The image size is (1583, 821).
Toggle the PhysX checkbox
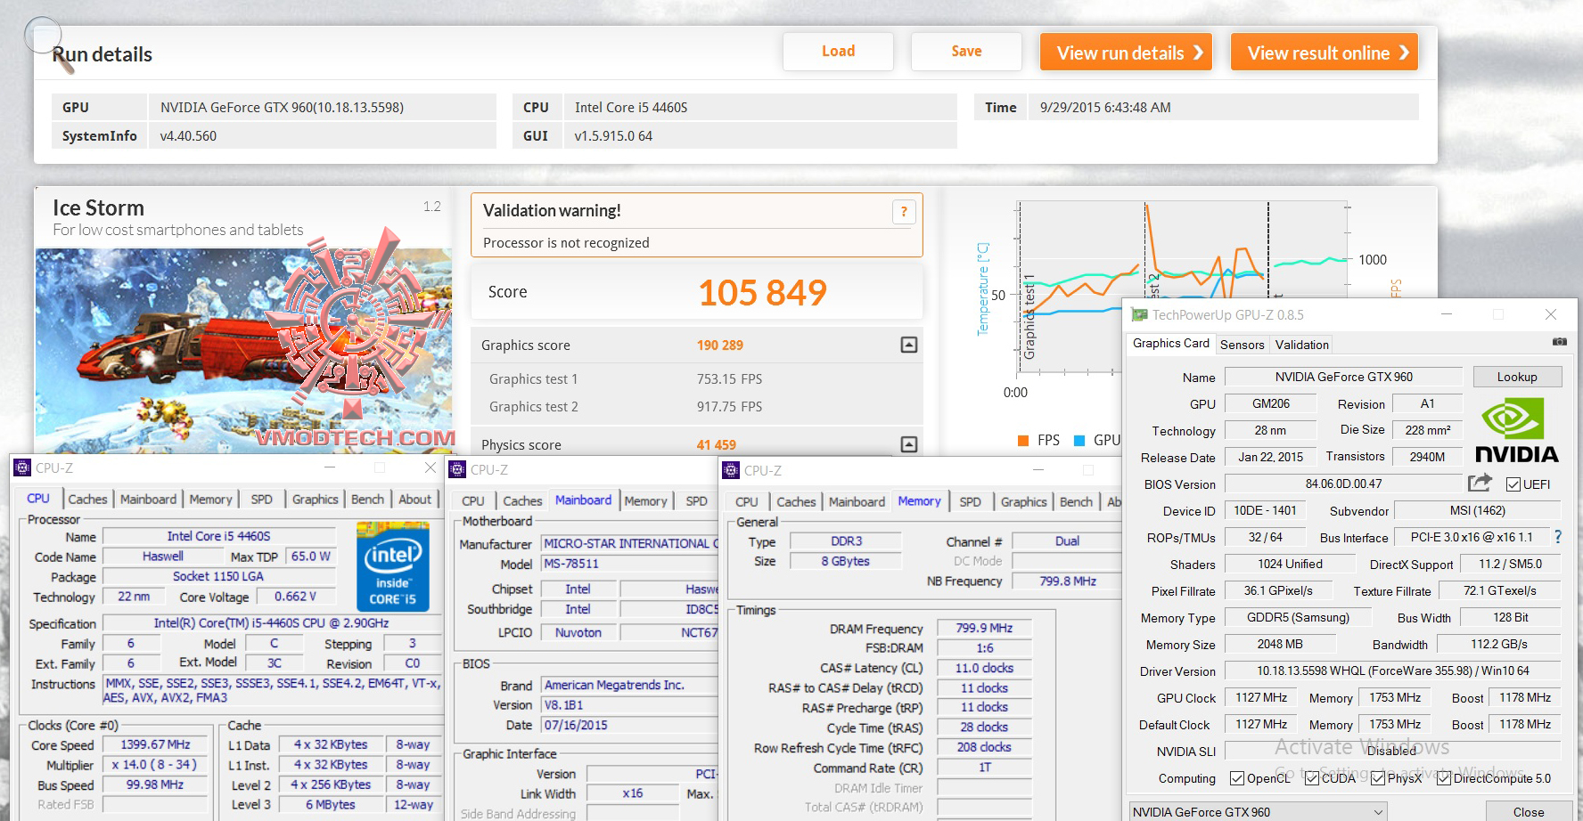pyautogui.click(x=1378, y=778)
